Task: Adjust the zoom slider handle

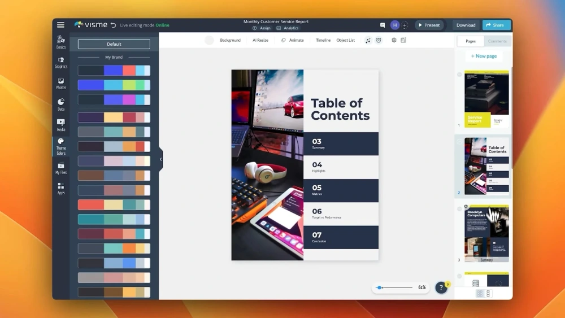Action: [380, 287]
